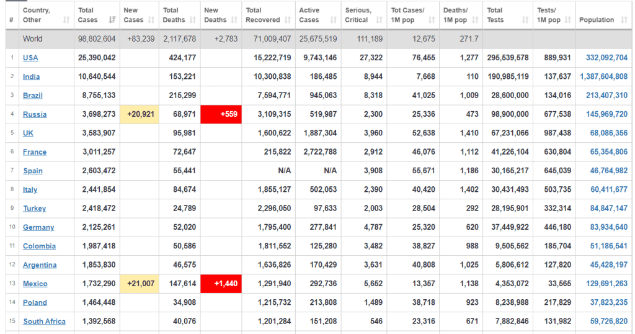
Task: Click Russia's yellow +20,921 new cases cell
Action: [140, 114]
